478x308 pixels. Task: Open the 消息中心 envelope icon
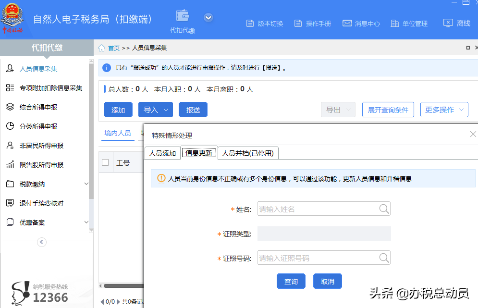pyautogui.click(x=347, y=23)
